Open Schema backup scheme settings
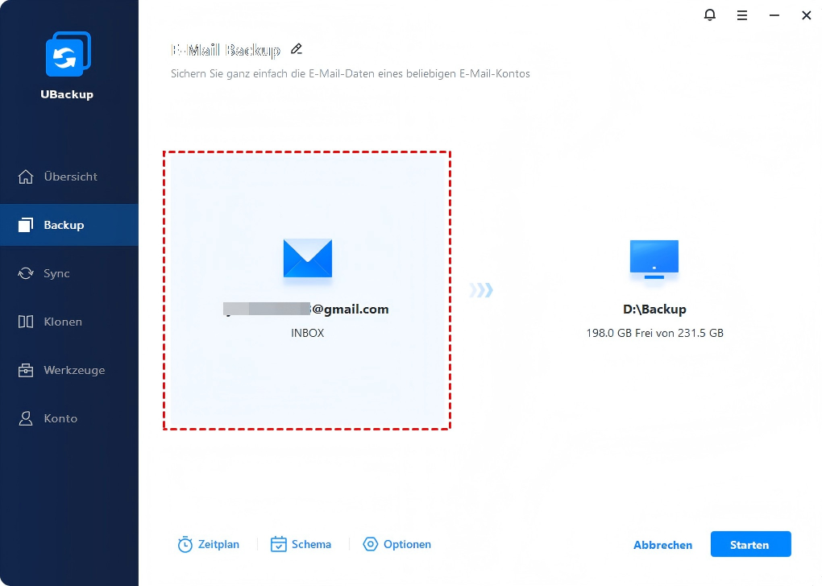Image resolution: width=822 pixels, height=586 pixels. click(x=301, y=544)
